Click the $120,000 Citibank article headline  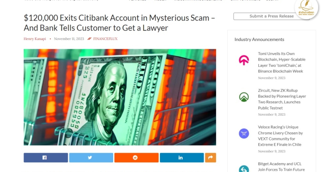tap(119, 23)
